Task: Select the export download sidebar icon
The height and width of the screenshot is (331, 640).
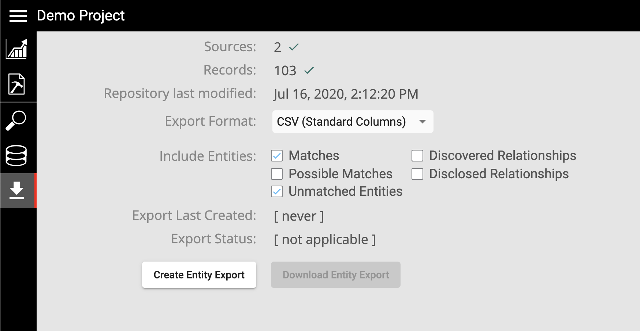Action: 16,191
